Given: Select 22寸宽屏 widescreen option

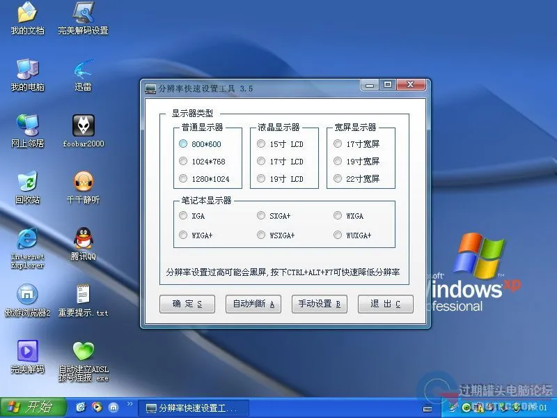Looking at the screenshot, I should point(337,179).
